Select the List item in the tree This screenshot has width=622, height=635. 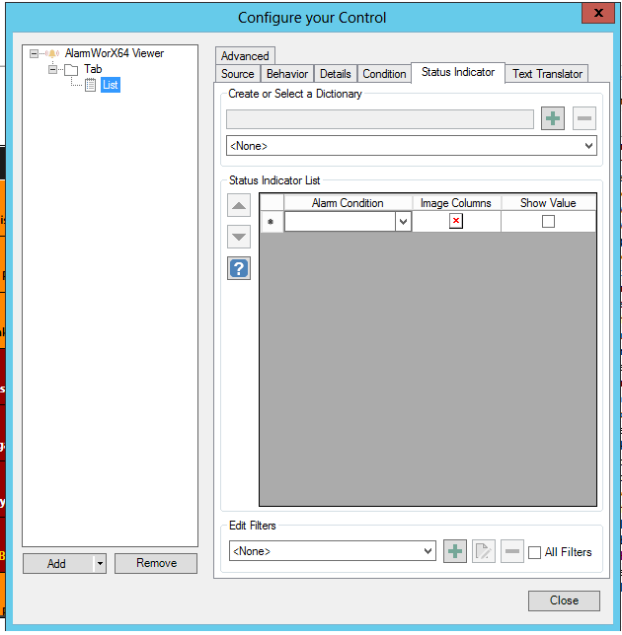110,85
